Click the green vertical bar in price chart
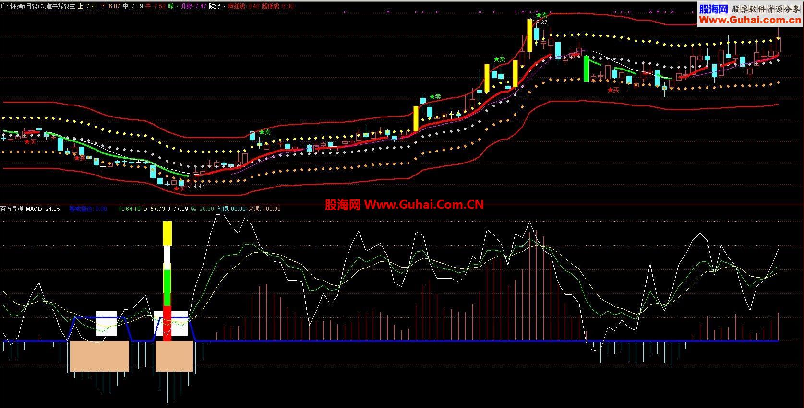The height and width of the screenshot is (408, 804). [x=586, y=69]
